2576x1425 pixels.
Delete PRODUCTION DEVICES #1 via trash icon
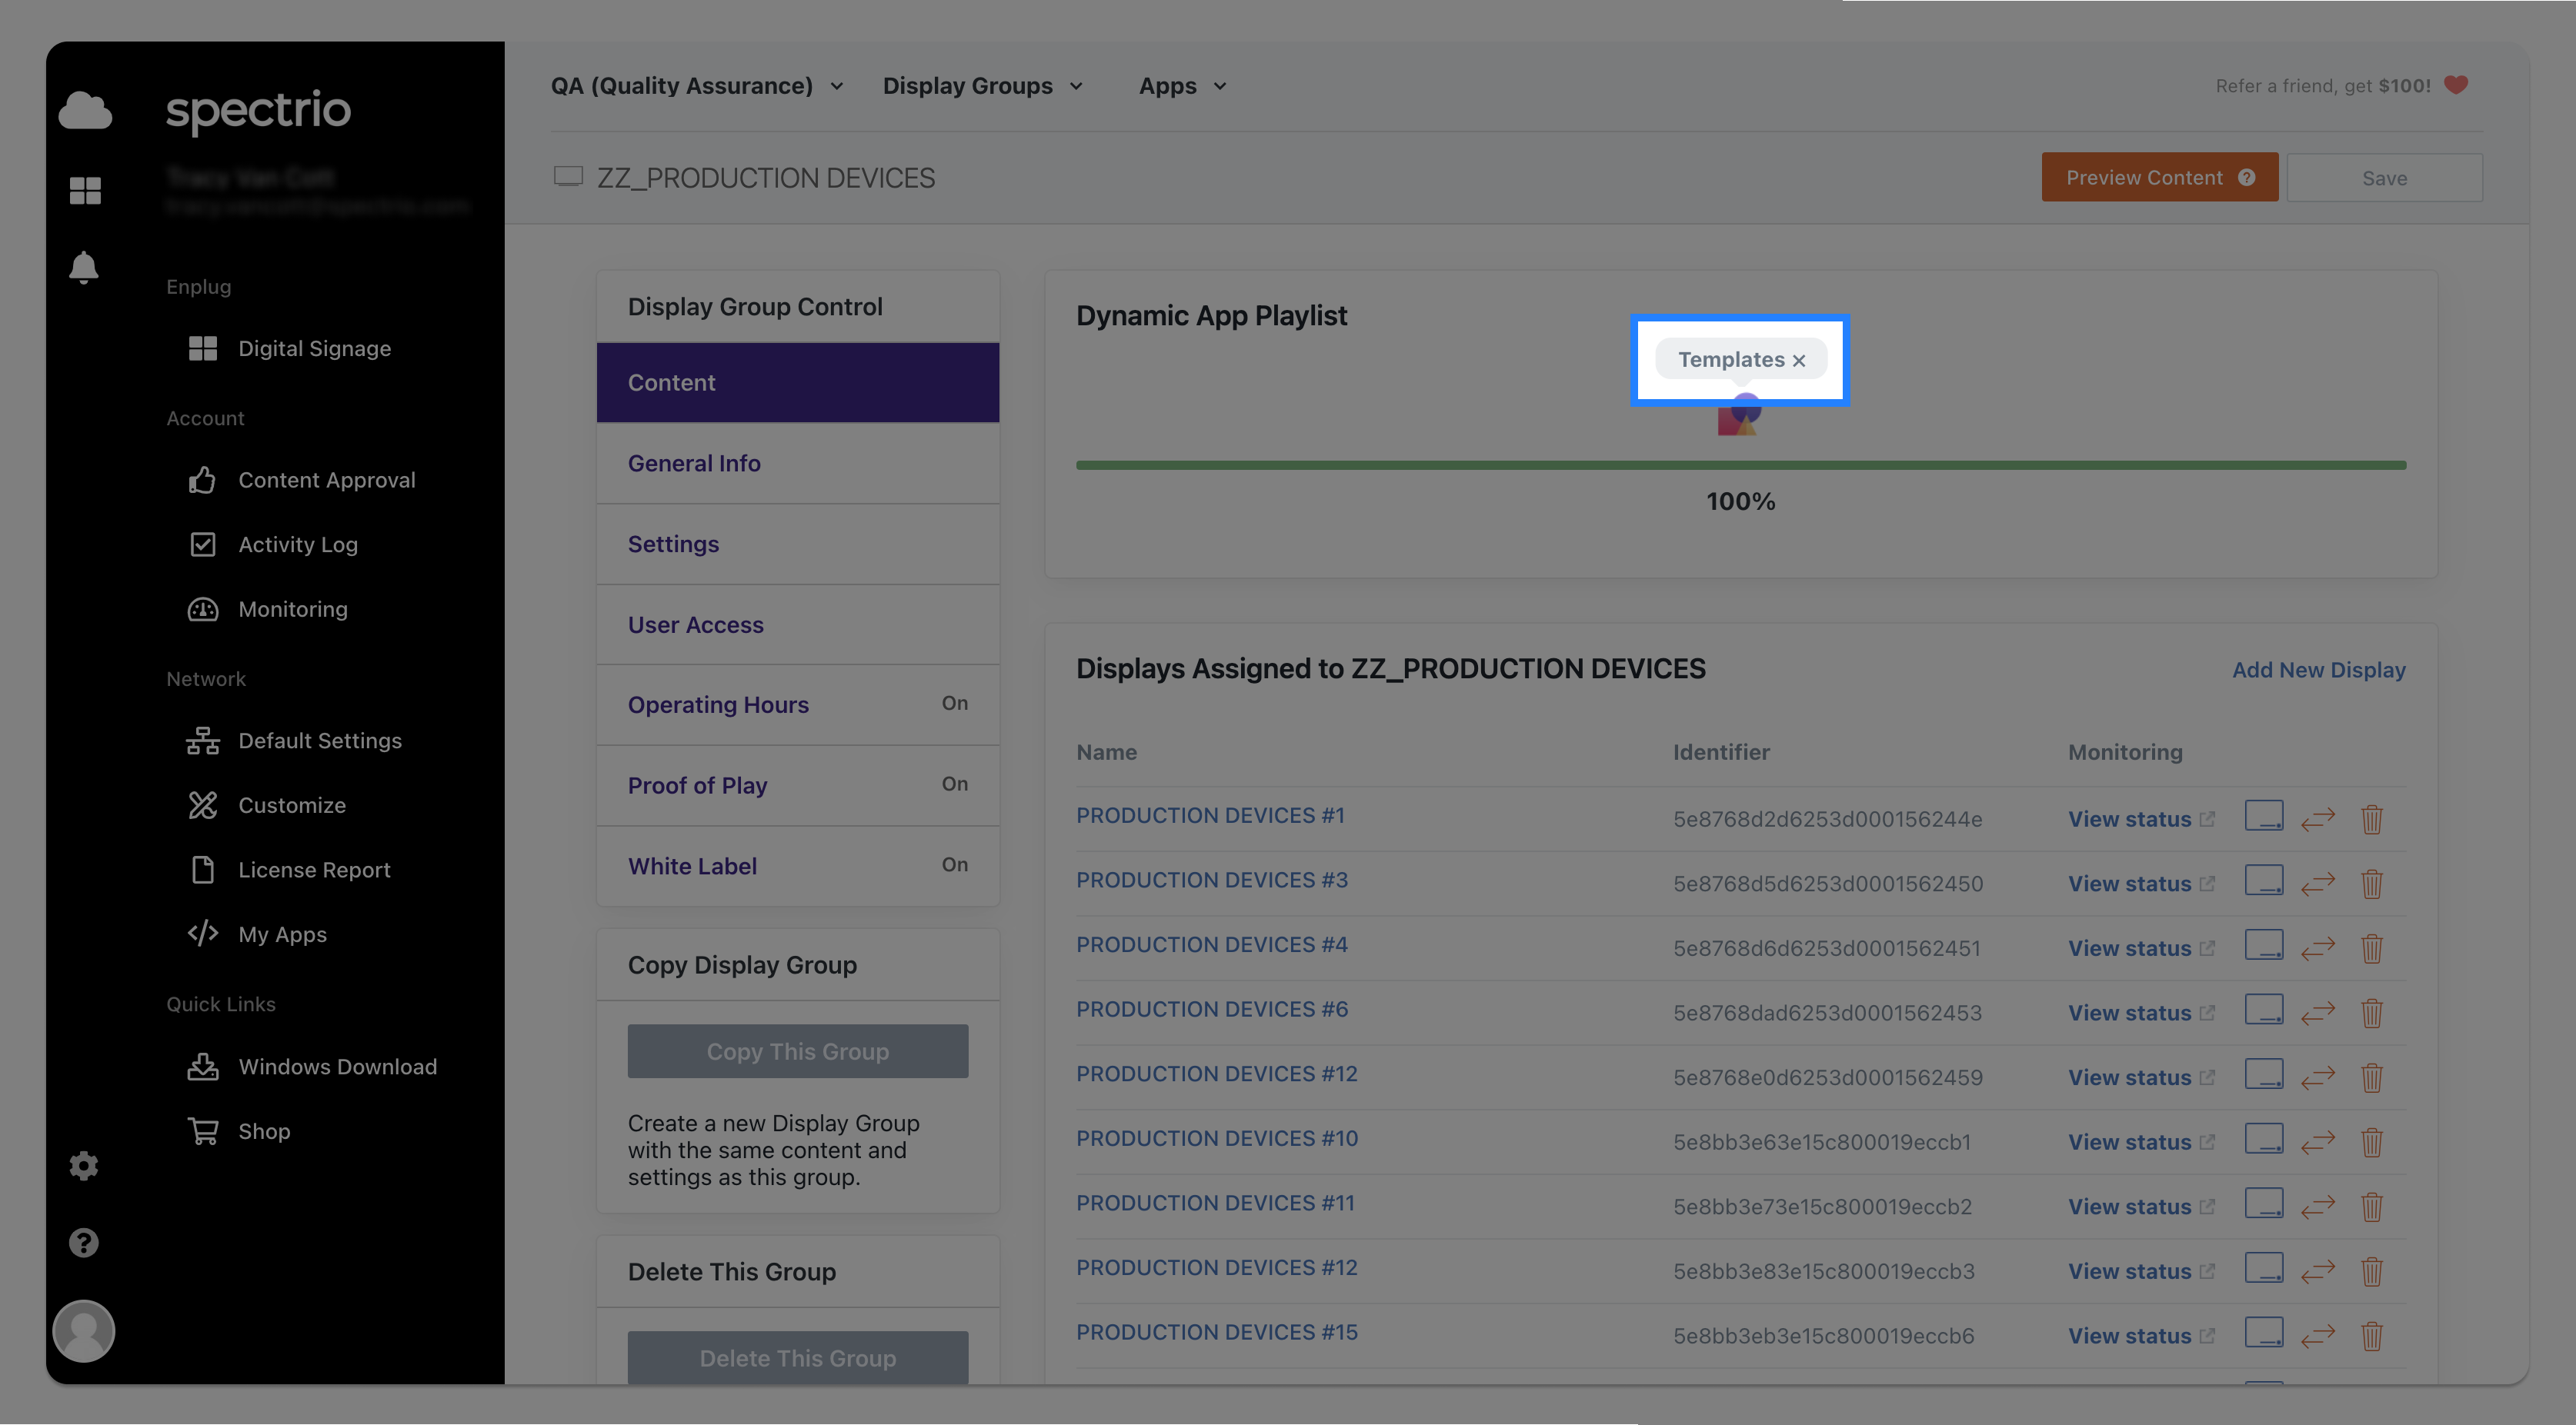tap(2372, 818)
